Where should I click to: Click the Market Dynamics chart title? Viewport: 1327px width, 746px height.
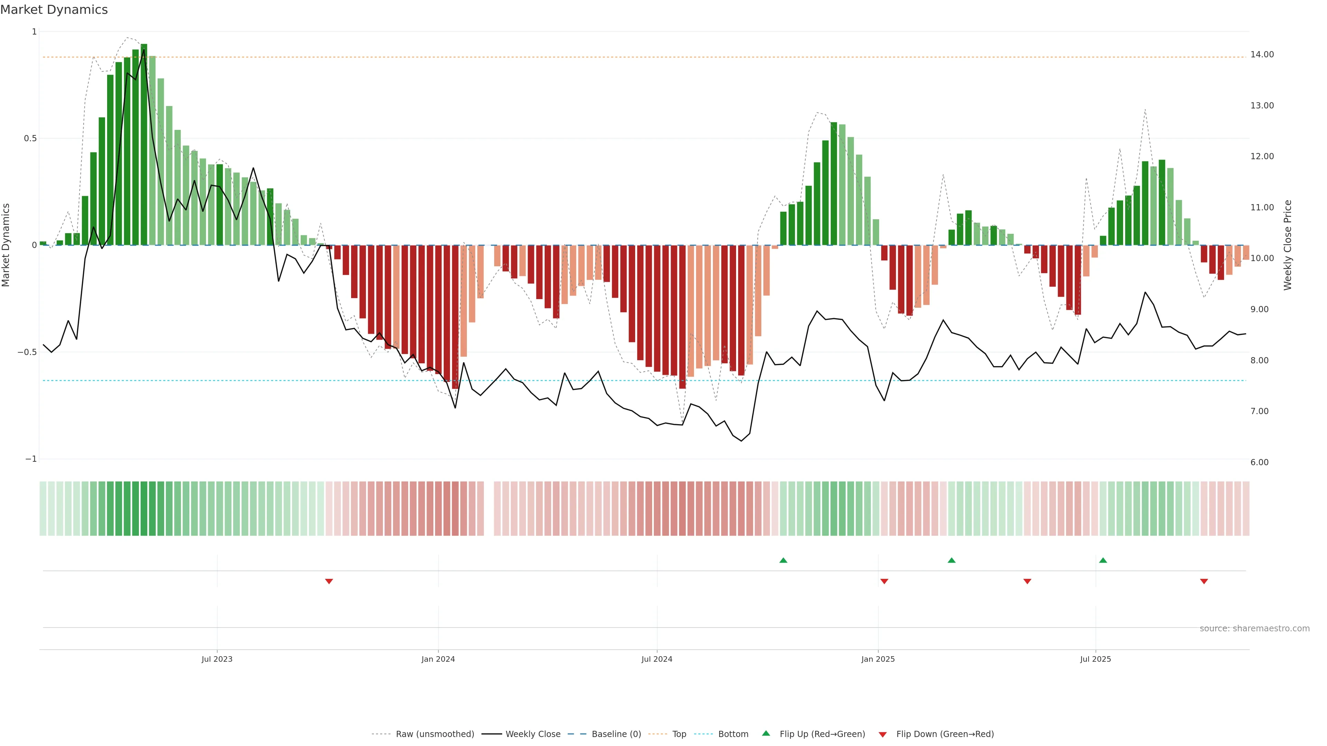(x=54, y=10)
